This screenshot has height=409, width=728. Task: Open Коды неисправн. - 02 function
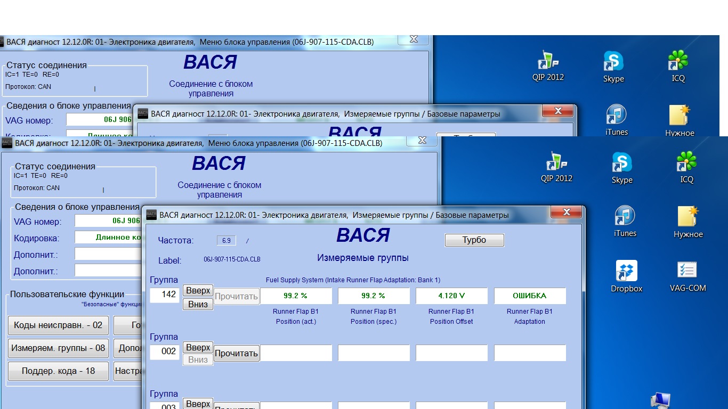pyautogui.click(x=58, y=325)
